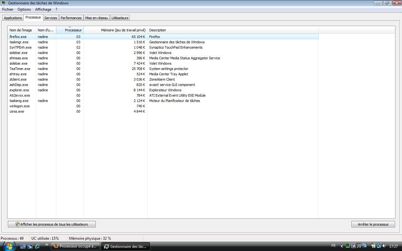
Task: Select the Processus tab
Action: [33, 17]
